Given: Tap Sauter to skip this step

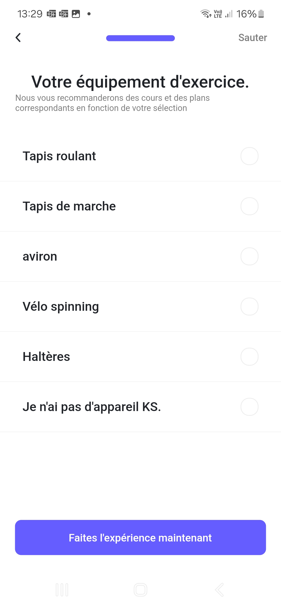Looking at the screenshot, I should pyautogui.click(x=252, y=38).
